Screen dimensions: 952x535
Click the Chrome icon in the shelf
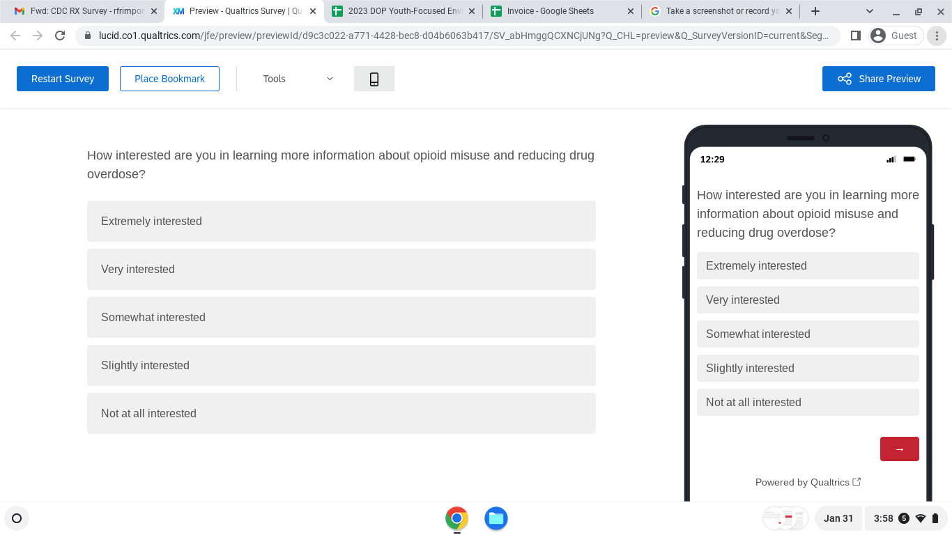[x=456, y=518]
